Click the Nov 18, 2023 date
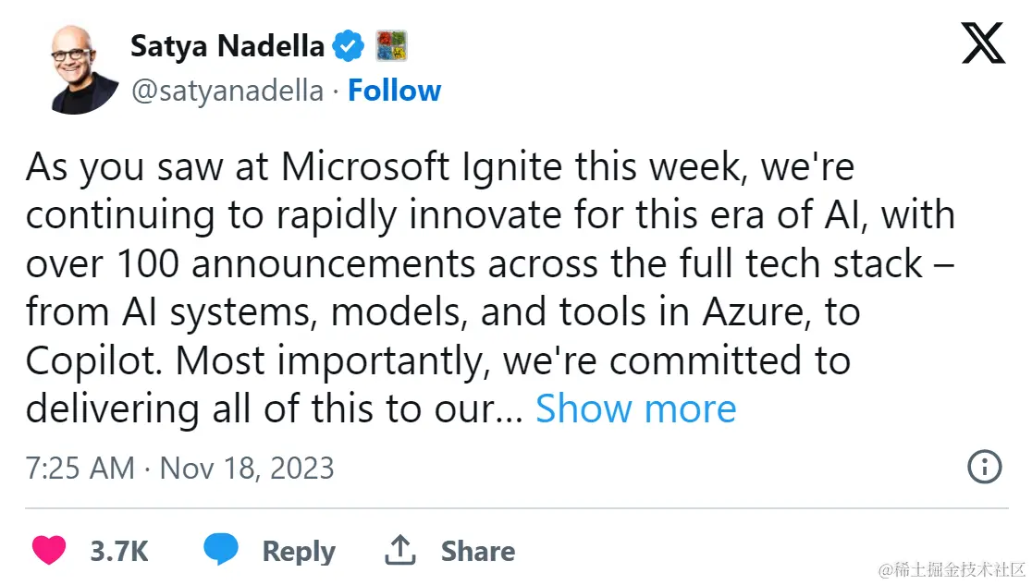 tap(247, 468)
